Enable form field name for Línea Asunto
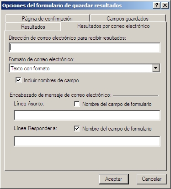Viewport: 171px width, 189px height. point(77,104)
